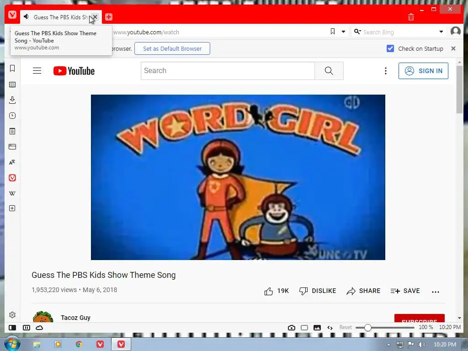Click the page vertical scrollbar thumb

coord(459,90)
